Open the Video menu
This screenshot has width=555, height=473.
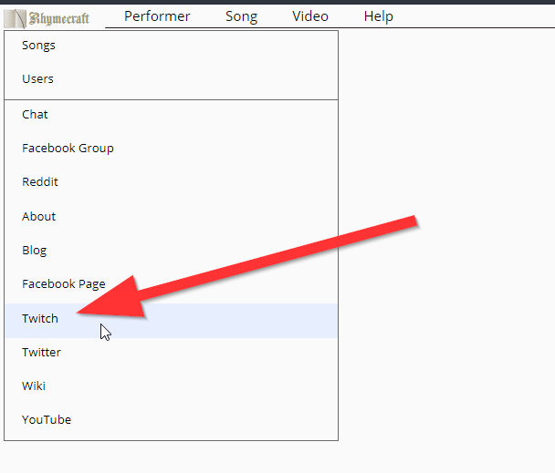(310, 16)
